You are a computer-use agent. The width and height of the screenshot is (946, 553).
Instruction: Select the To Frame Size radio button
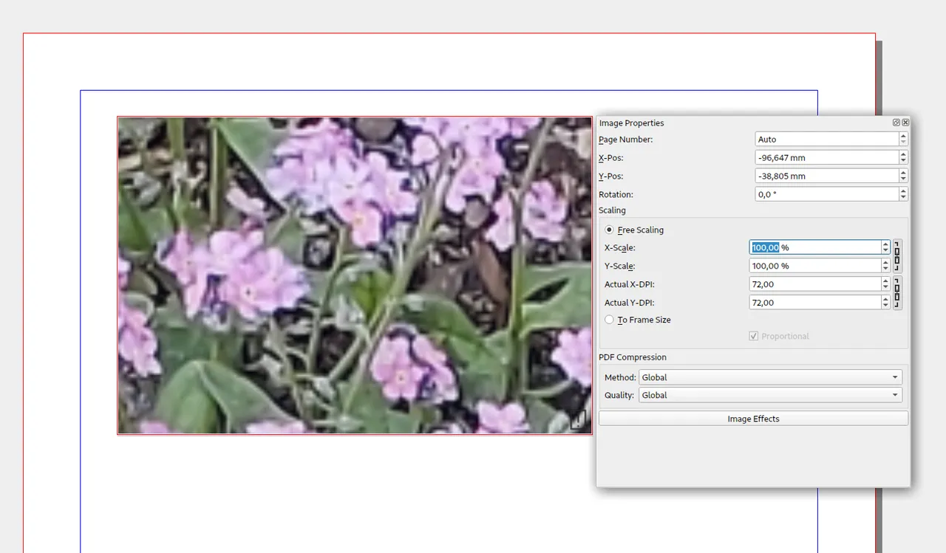[x=609, y=320]
